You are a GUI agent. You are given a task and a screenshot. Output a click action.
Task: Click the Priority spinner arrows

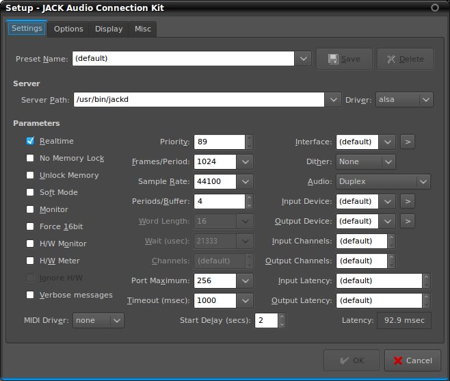coord(249,142)
